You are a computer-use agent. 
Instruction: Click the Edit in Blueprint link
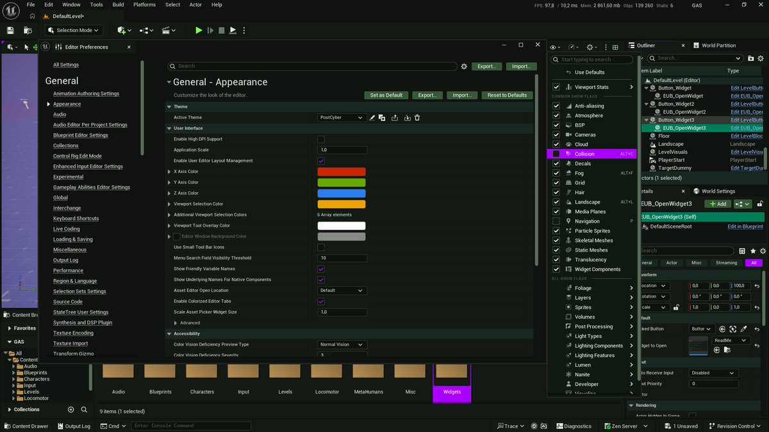tap(745, 227)
